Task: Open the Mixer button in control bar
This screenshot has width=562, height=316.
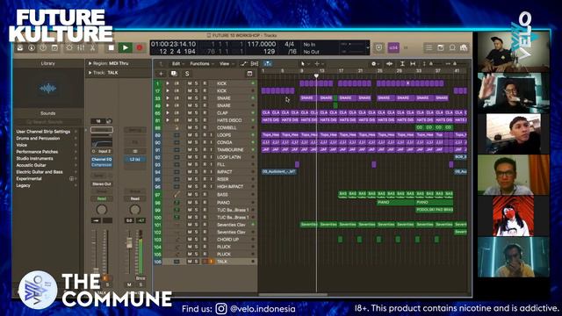Action: [81, 47]
